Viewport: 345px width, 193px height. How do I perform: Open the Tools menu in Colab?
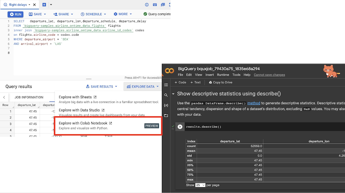(236, 75)
